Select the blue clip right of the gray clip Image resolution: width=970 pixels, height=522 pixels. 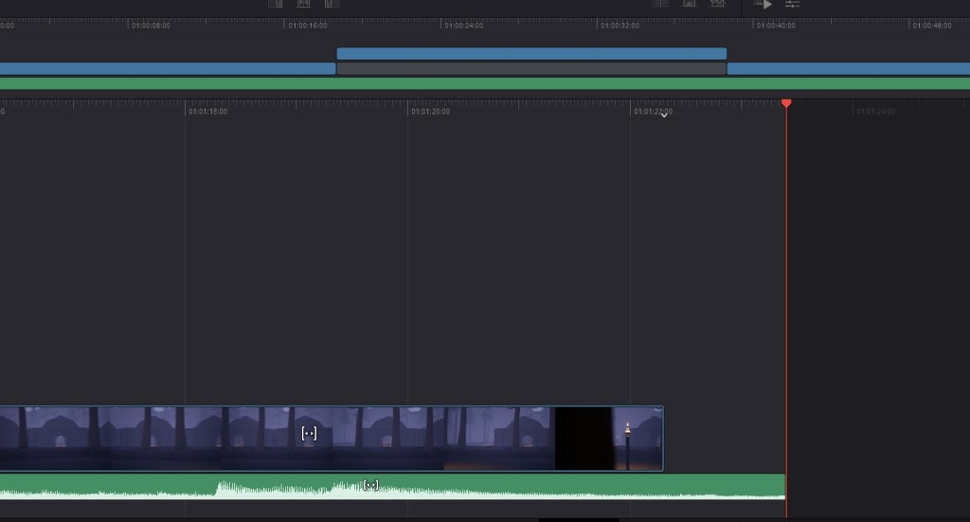(848, 69)
